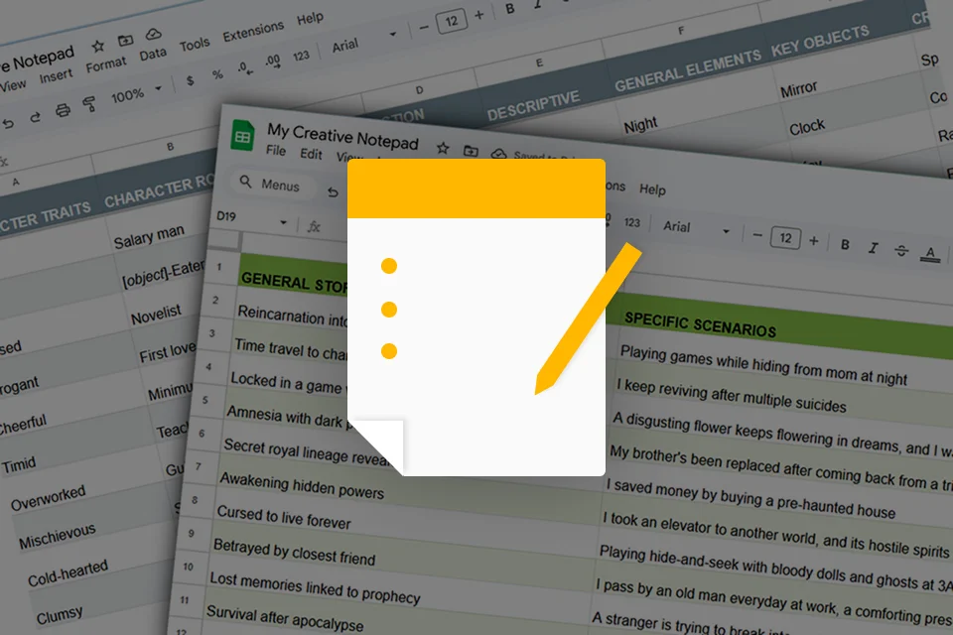Click the SPECIFIC SCENARIOS header cell

[x=700, y=325]
